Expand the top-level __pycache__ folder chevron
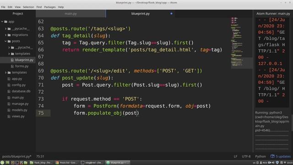The height and width of the screenshot is (165, 293). 5,28
